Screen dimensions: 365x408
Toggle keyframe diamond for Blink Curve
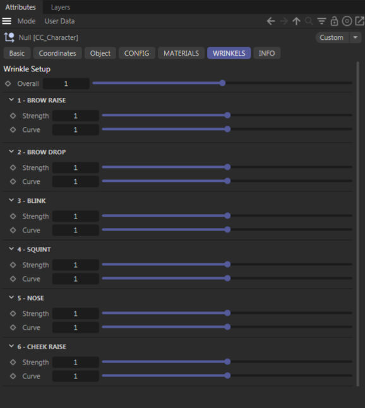[13, 231]
